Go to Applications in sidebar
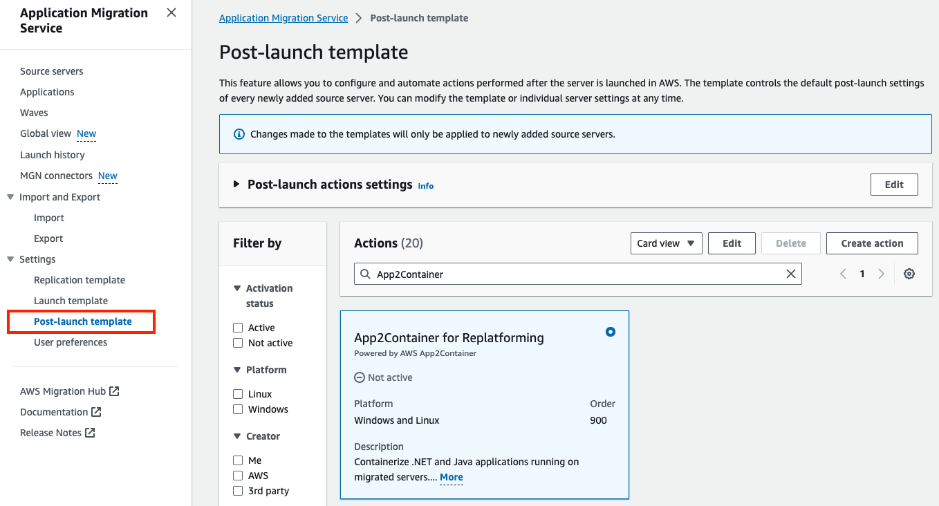This screenshot has width=939, height=506. (x=47, y=92)
